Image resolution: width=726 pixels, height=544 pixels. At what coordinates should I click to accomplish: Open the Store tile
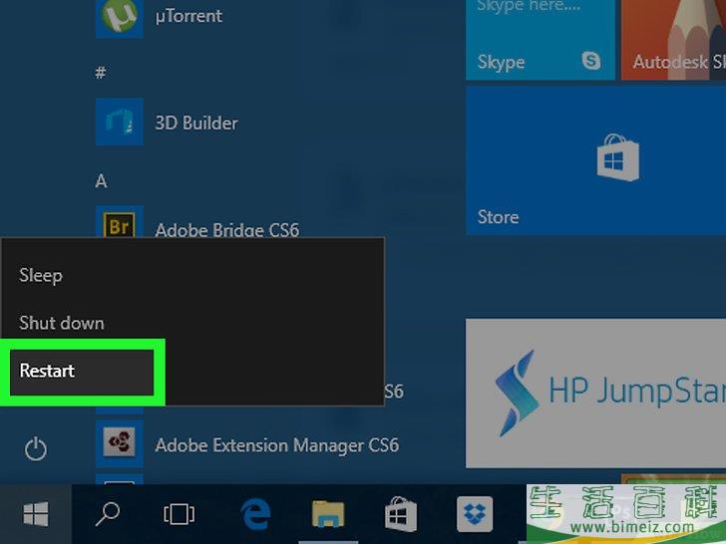pos(595,160)
